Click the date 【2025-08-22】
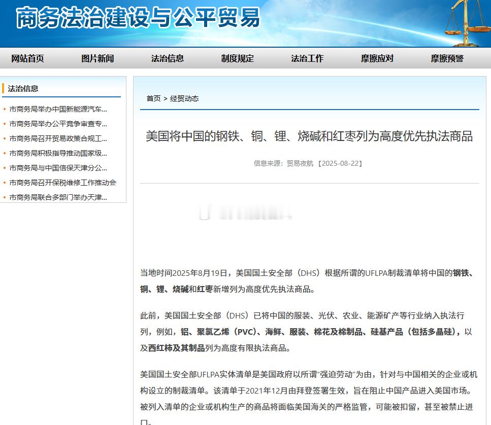 click(340, 163)
